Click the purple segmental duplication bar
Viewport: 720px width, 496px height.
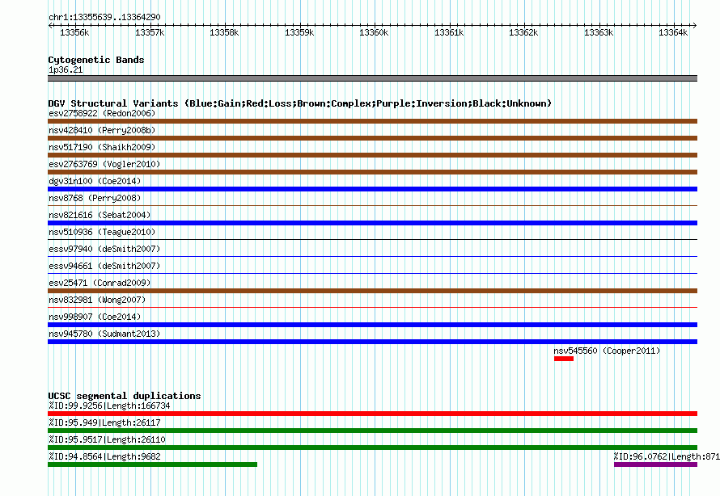pyautogui.click(x=656, y=464)
